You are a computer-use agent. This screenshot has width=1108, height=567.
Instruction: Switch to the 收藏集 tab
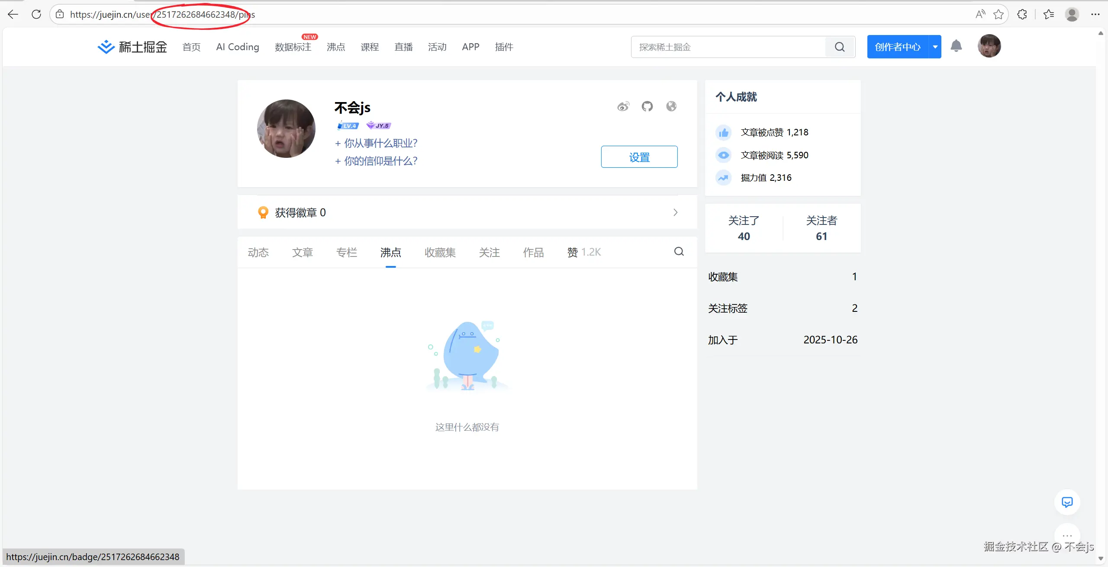click(440, 253)
